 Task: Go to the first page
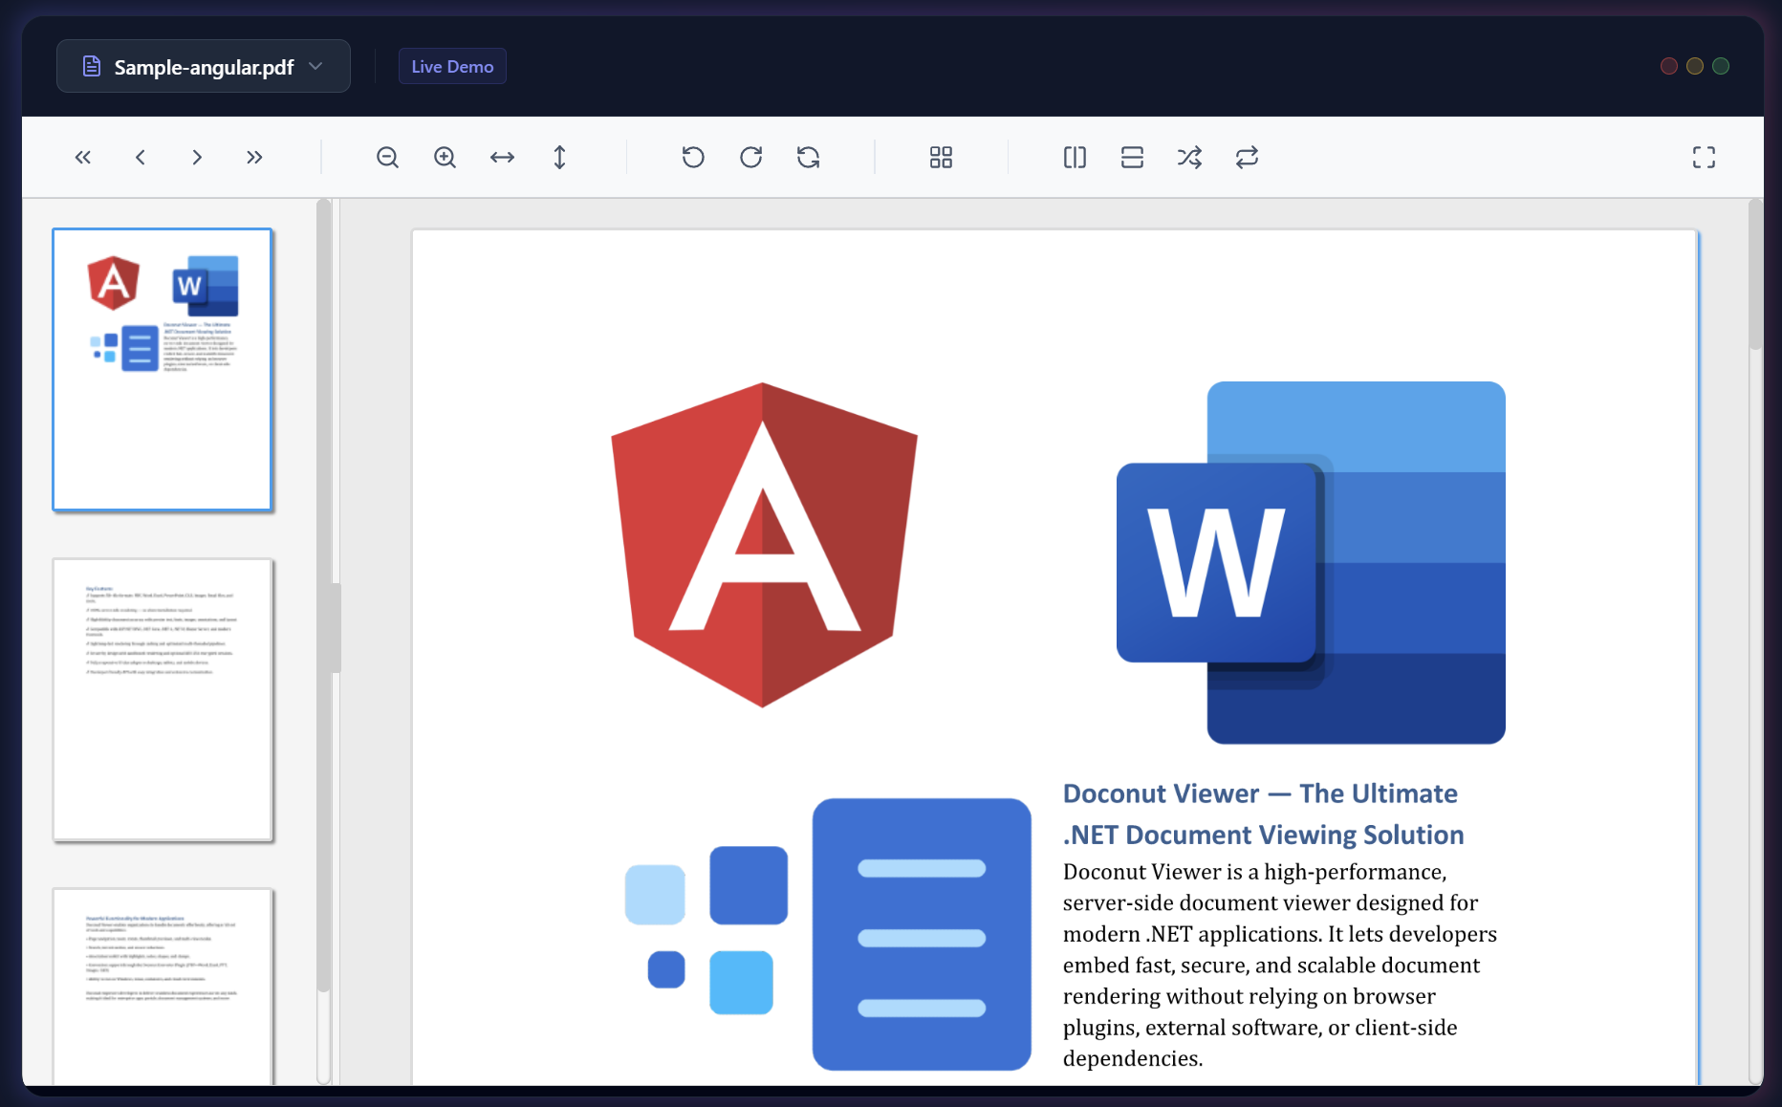click(x=83, y=157)
